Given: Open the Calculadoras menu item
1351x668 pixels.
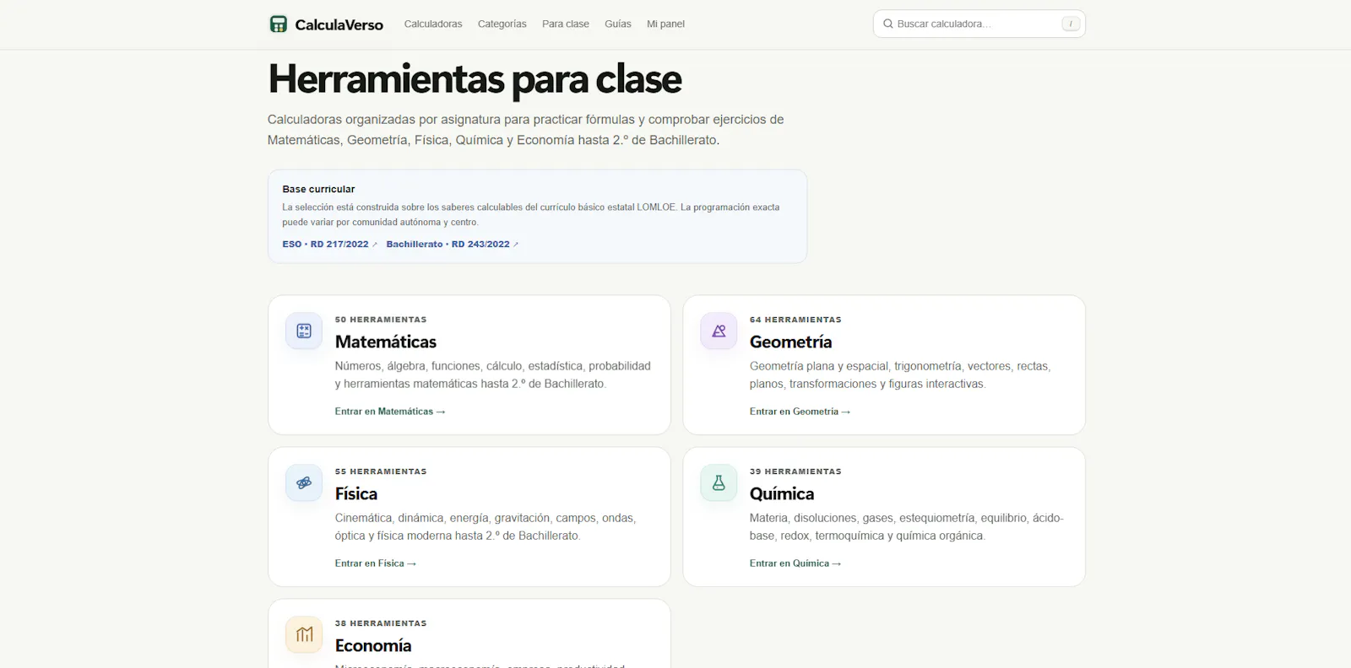Looking at the screenshot, I should (433, 24).
